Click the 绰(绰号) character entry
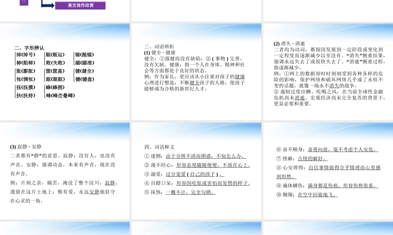The image size is (393, 235). [x=26, y=55]
